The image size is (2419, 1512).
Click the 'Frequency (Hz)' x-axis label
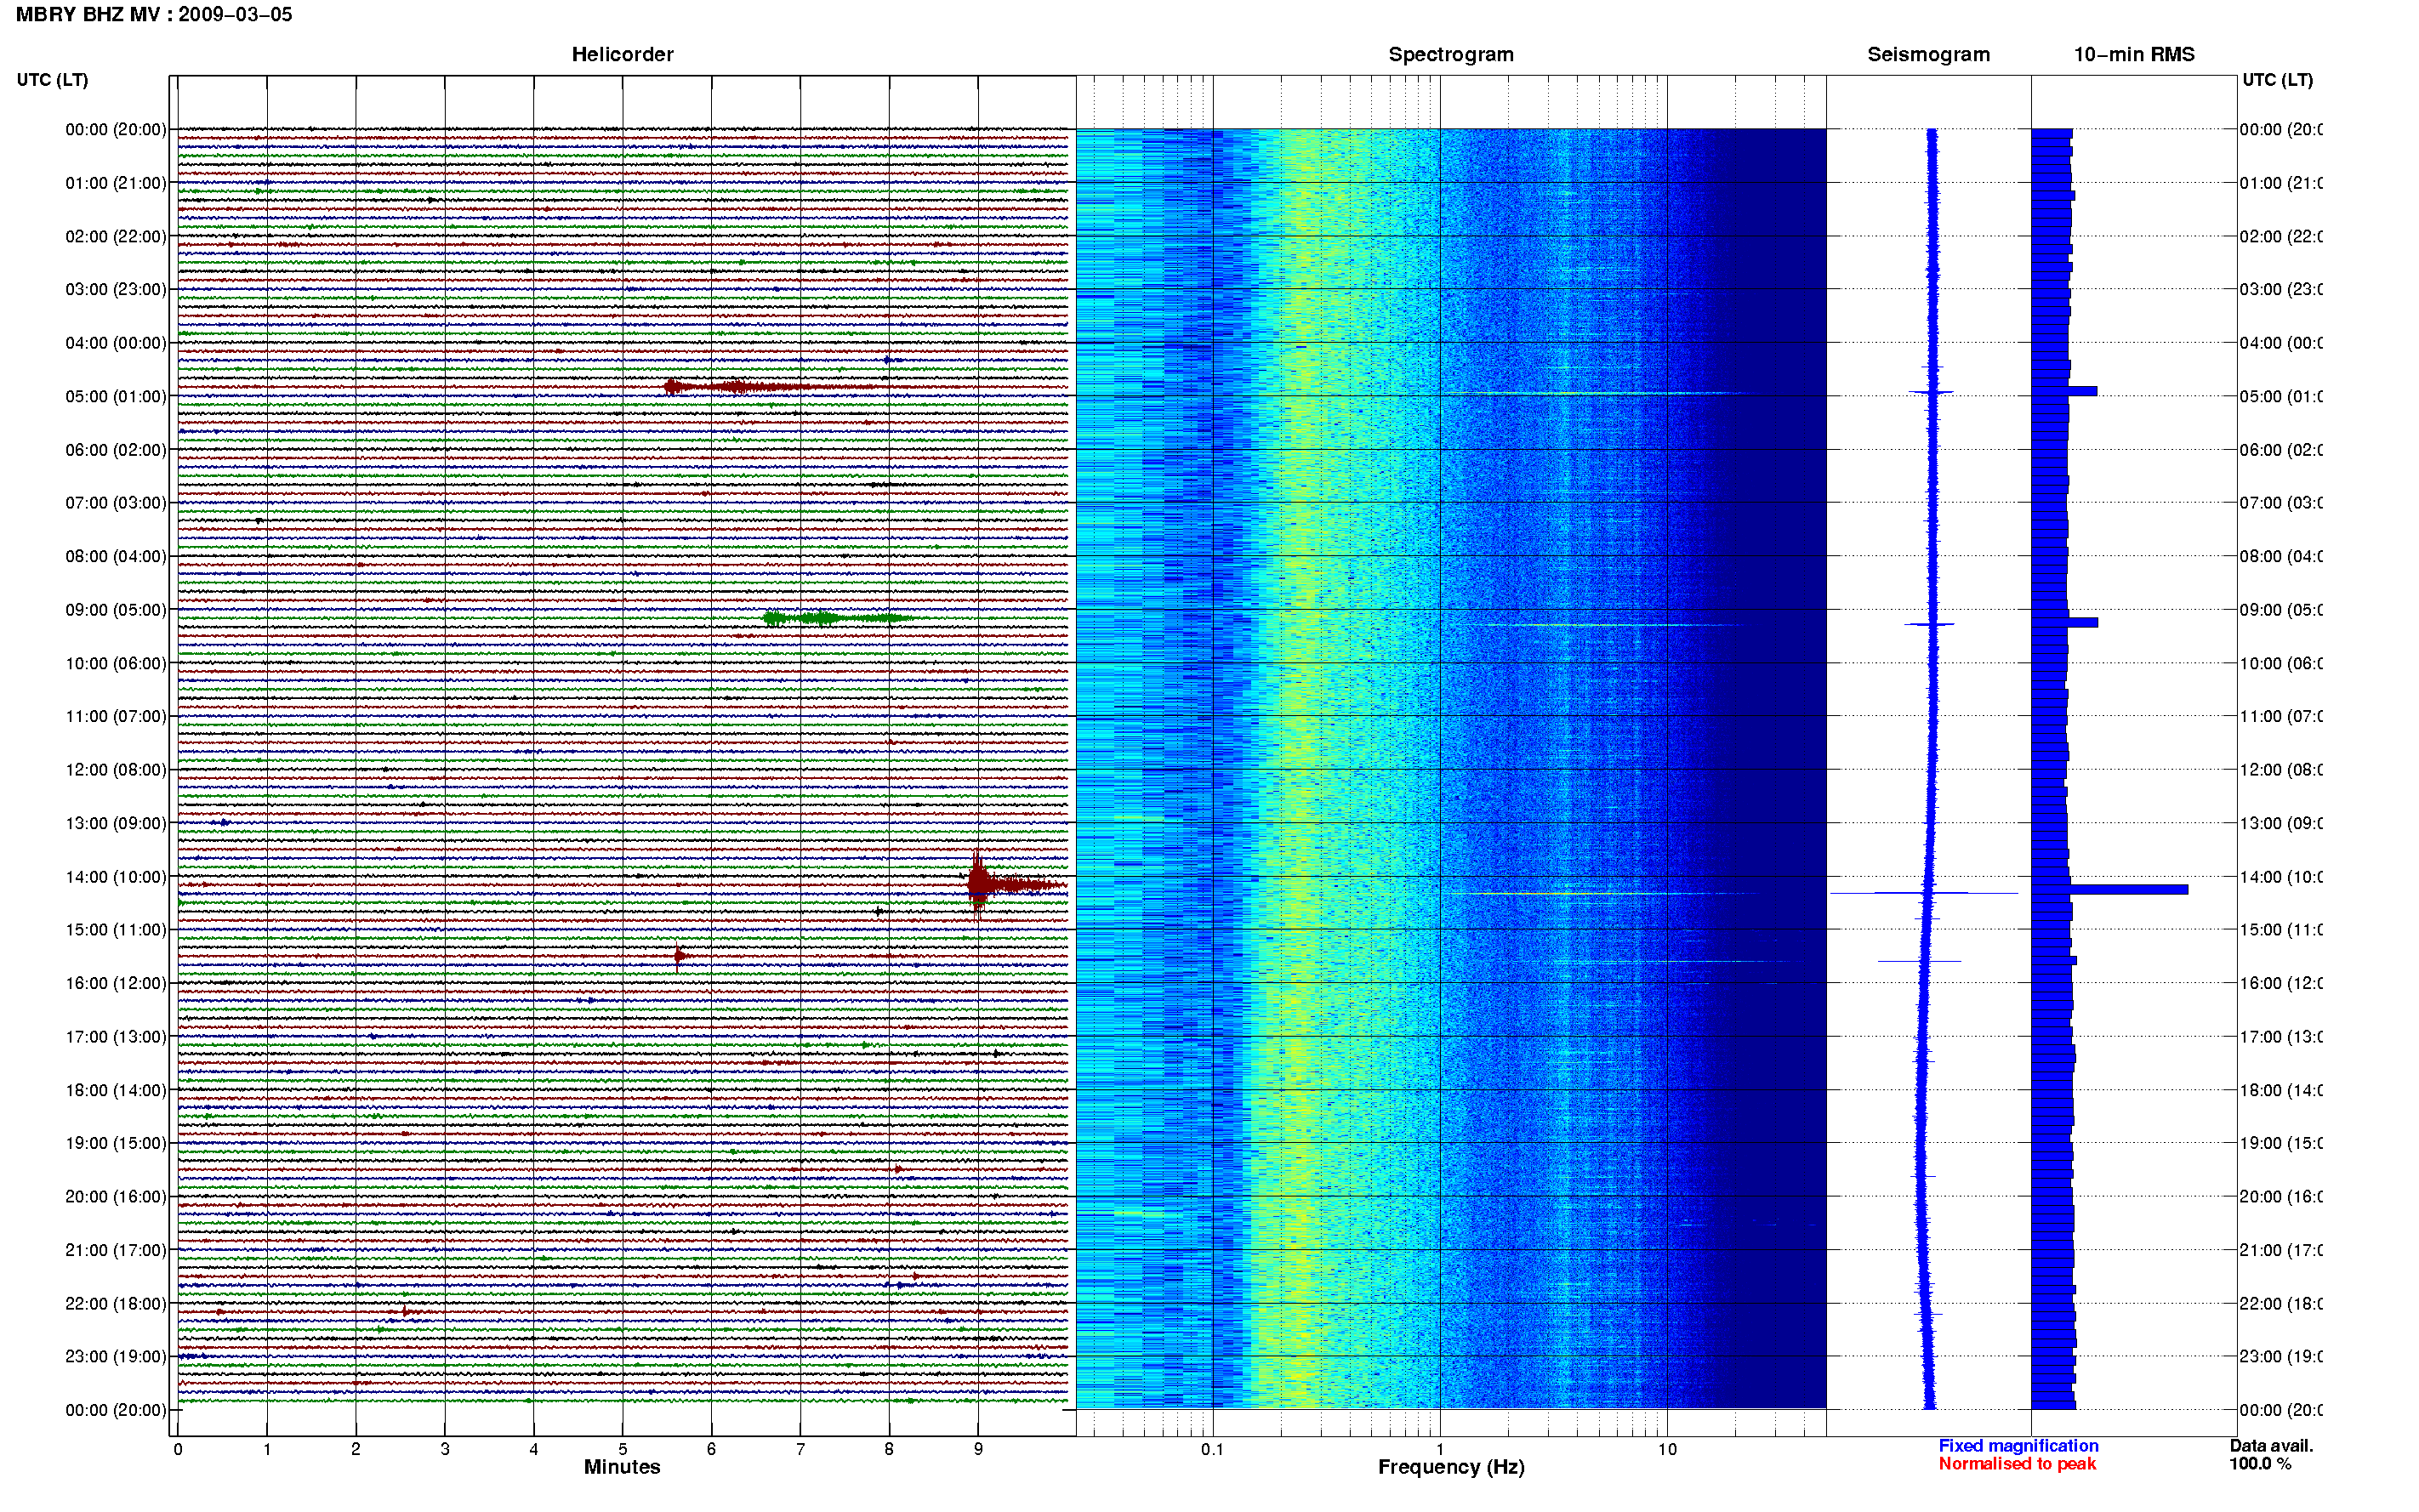click(x=1451, y=1467)
